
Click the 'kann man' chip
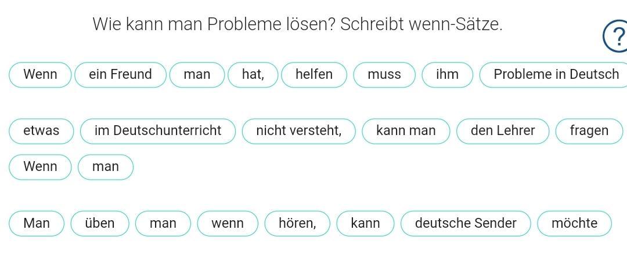click(x=406, y=131)
